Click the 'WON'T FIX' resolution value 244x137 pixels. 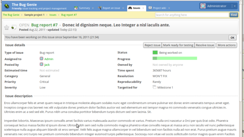pos(160,76)
